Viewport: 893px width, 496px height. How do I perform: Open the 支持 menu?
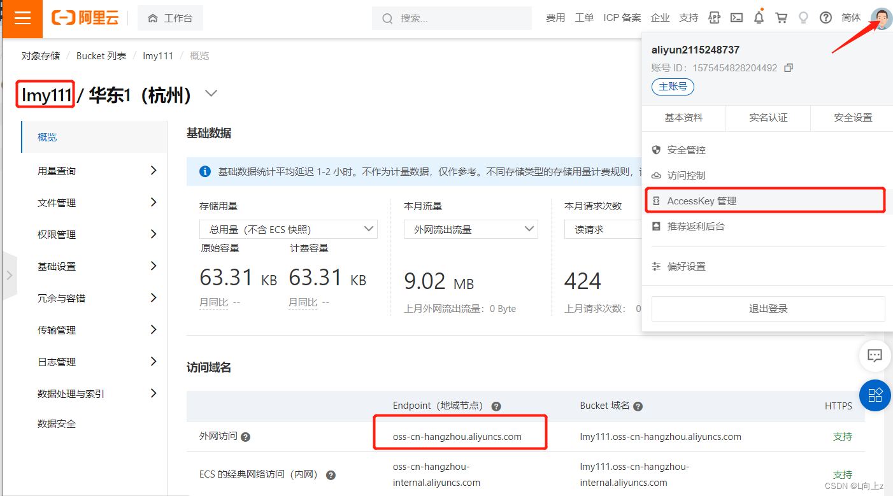tap(689, 18)
